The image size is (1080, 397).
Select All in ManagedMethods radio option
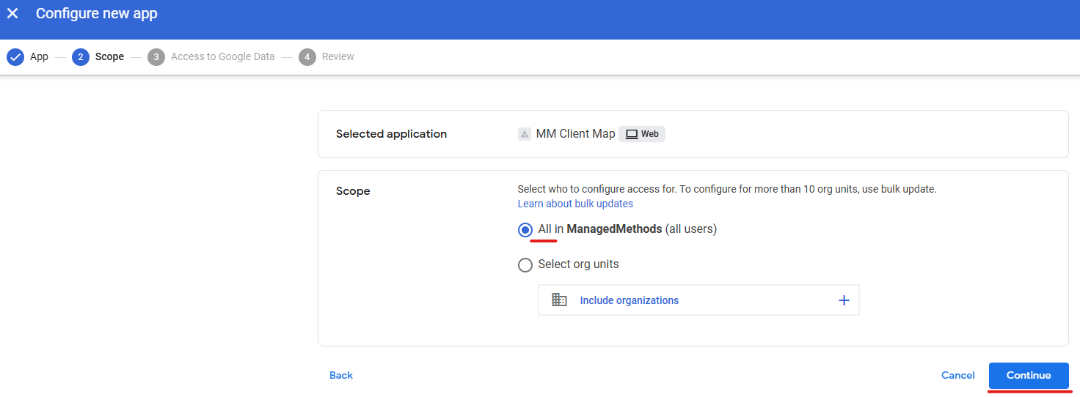point(525,230)
